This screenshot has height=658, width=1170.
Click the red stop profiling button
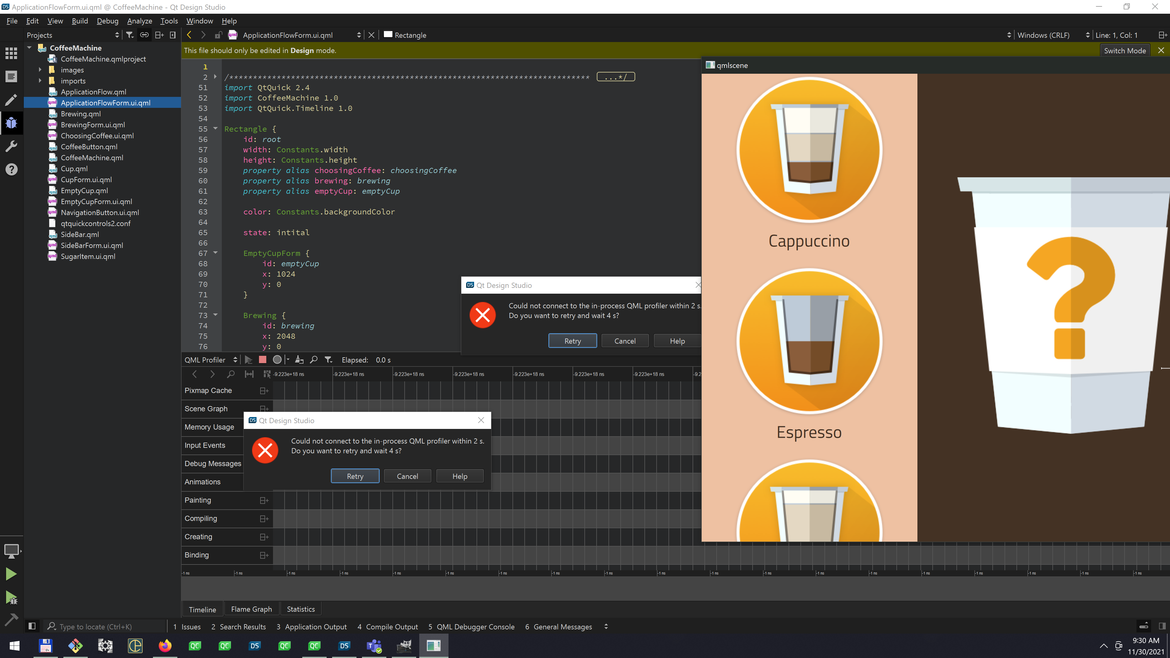(x=263, y=360)
